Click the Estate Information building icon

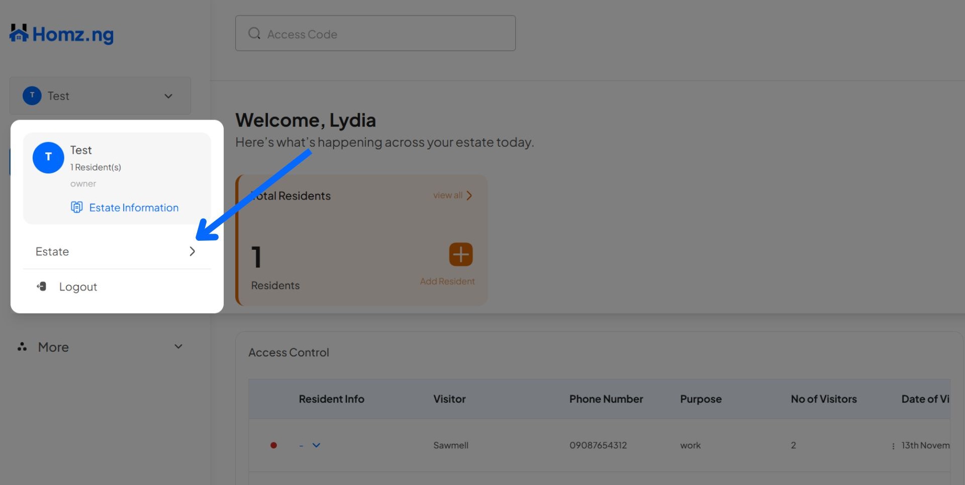point(76,207)
